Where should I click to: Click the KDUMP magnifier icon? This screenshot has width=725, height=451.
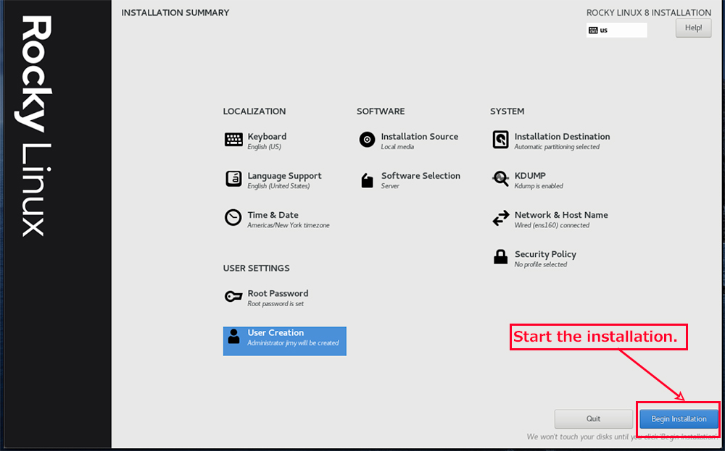pos(501,179)
